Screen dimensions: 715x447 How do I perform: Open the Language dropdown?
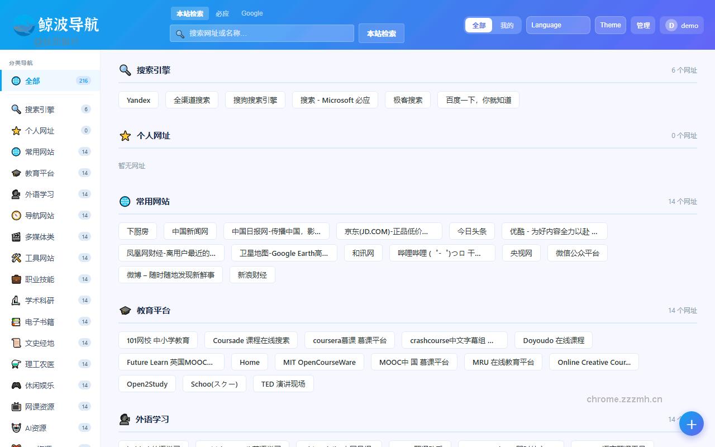[558, 25]
